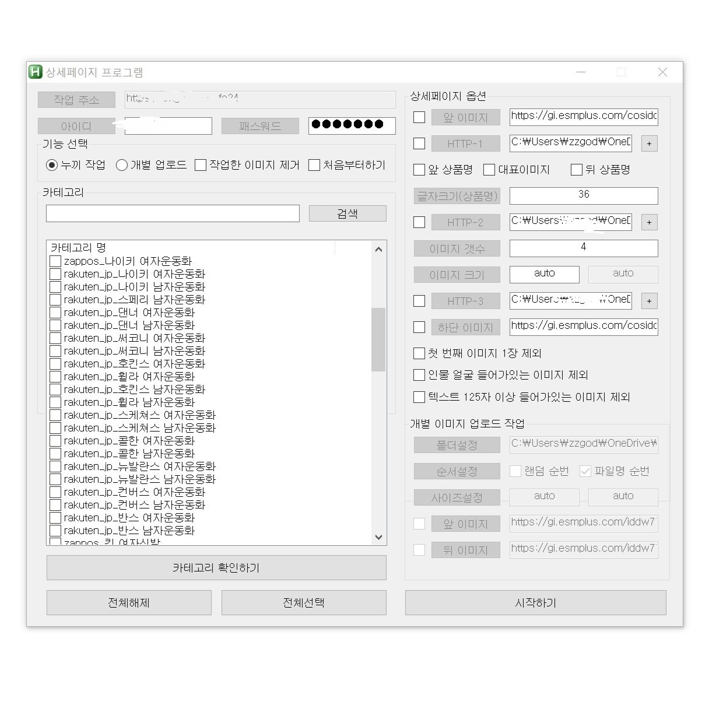Viewport: 705px width, 705px height.
Task: Check rakuten_jp_스페리 남자운동화 category
Action: (x=55, y=299)
